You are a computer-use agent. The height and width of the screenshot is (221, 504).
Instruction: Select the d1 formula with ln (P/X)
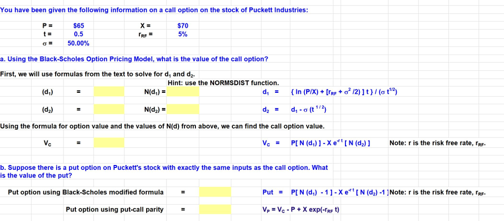coord(343,92)
